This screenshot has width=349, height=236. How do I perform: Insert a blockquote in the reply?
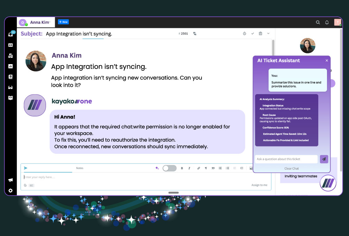pyautogui.click(x=213, y=168)
